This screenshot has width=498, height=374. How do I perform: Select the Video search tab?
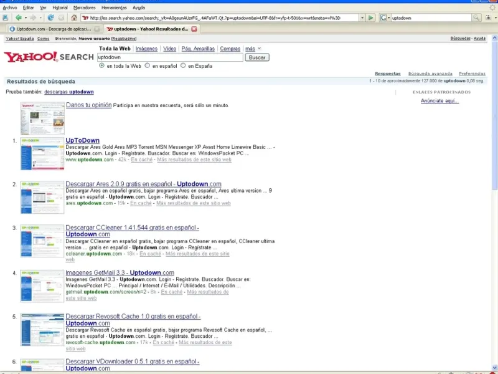coord(169,49)
